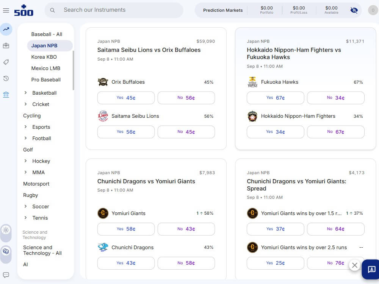Select Japan NPB league

(50, 46)
